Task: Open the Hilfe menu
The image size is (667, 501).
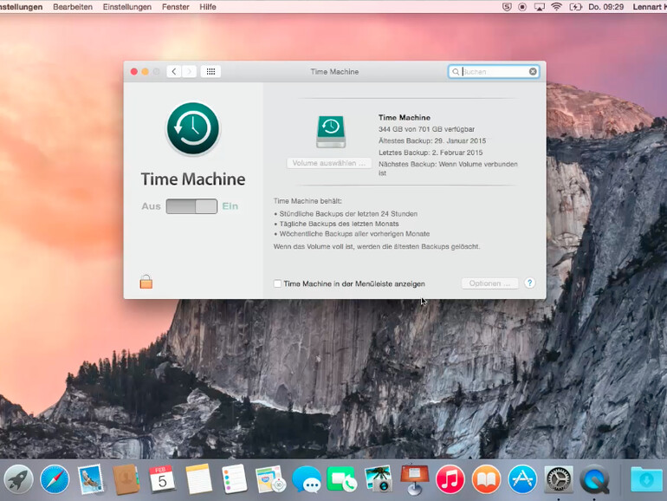Action: 208,7
